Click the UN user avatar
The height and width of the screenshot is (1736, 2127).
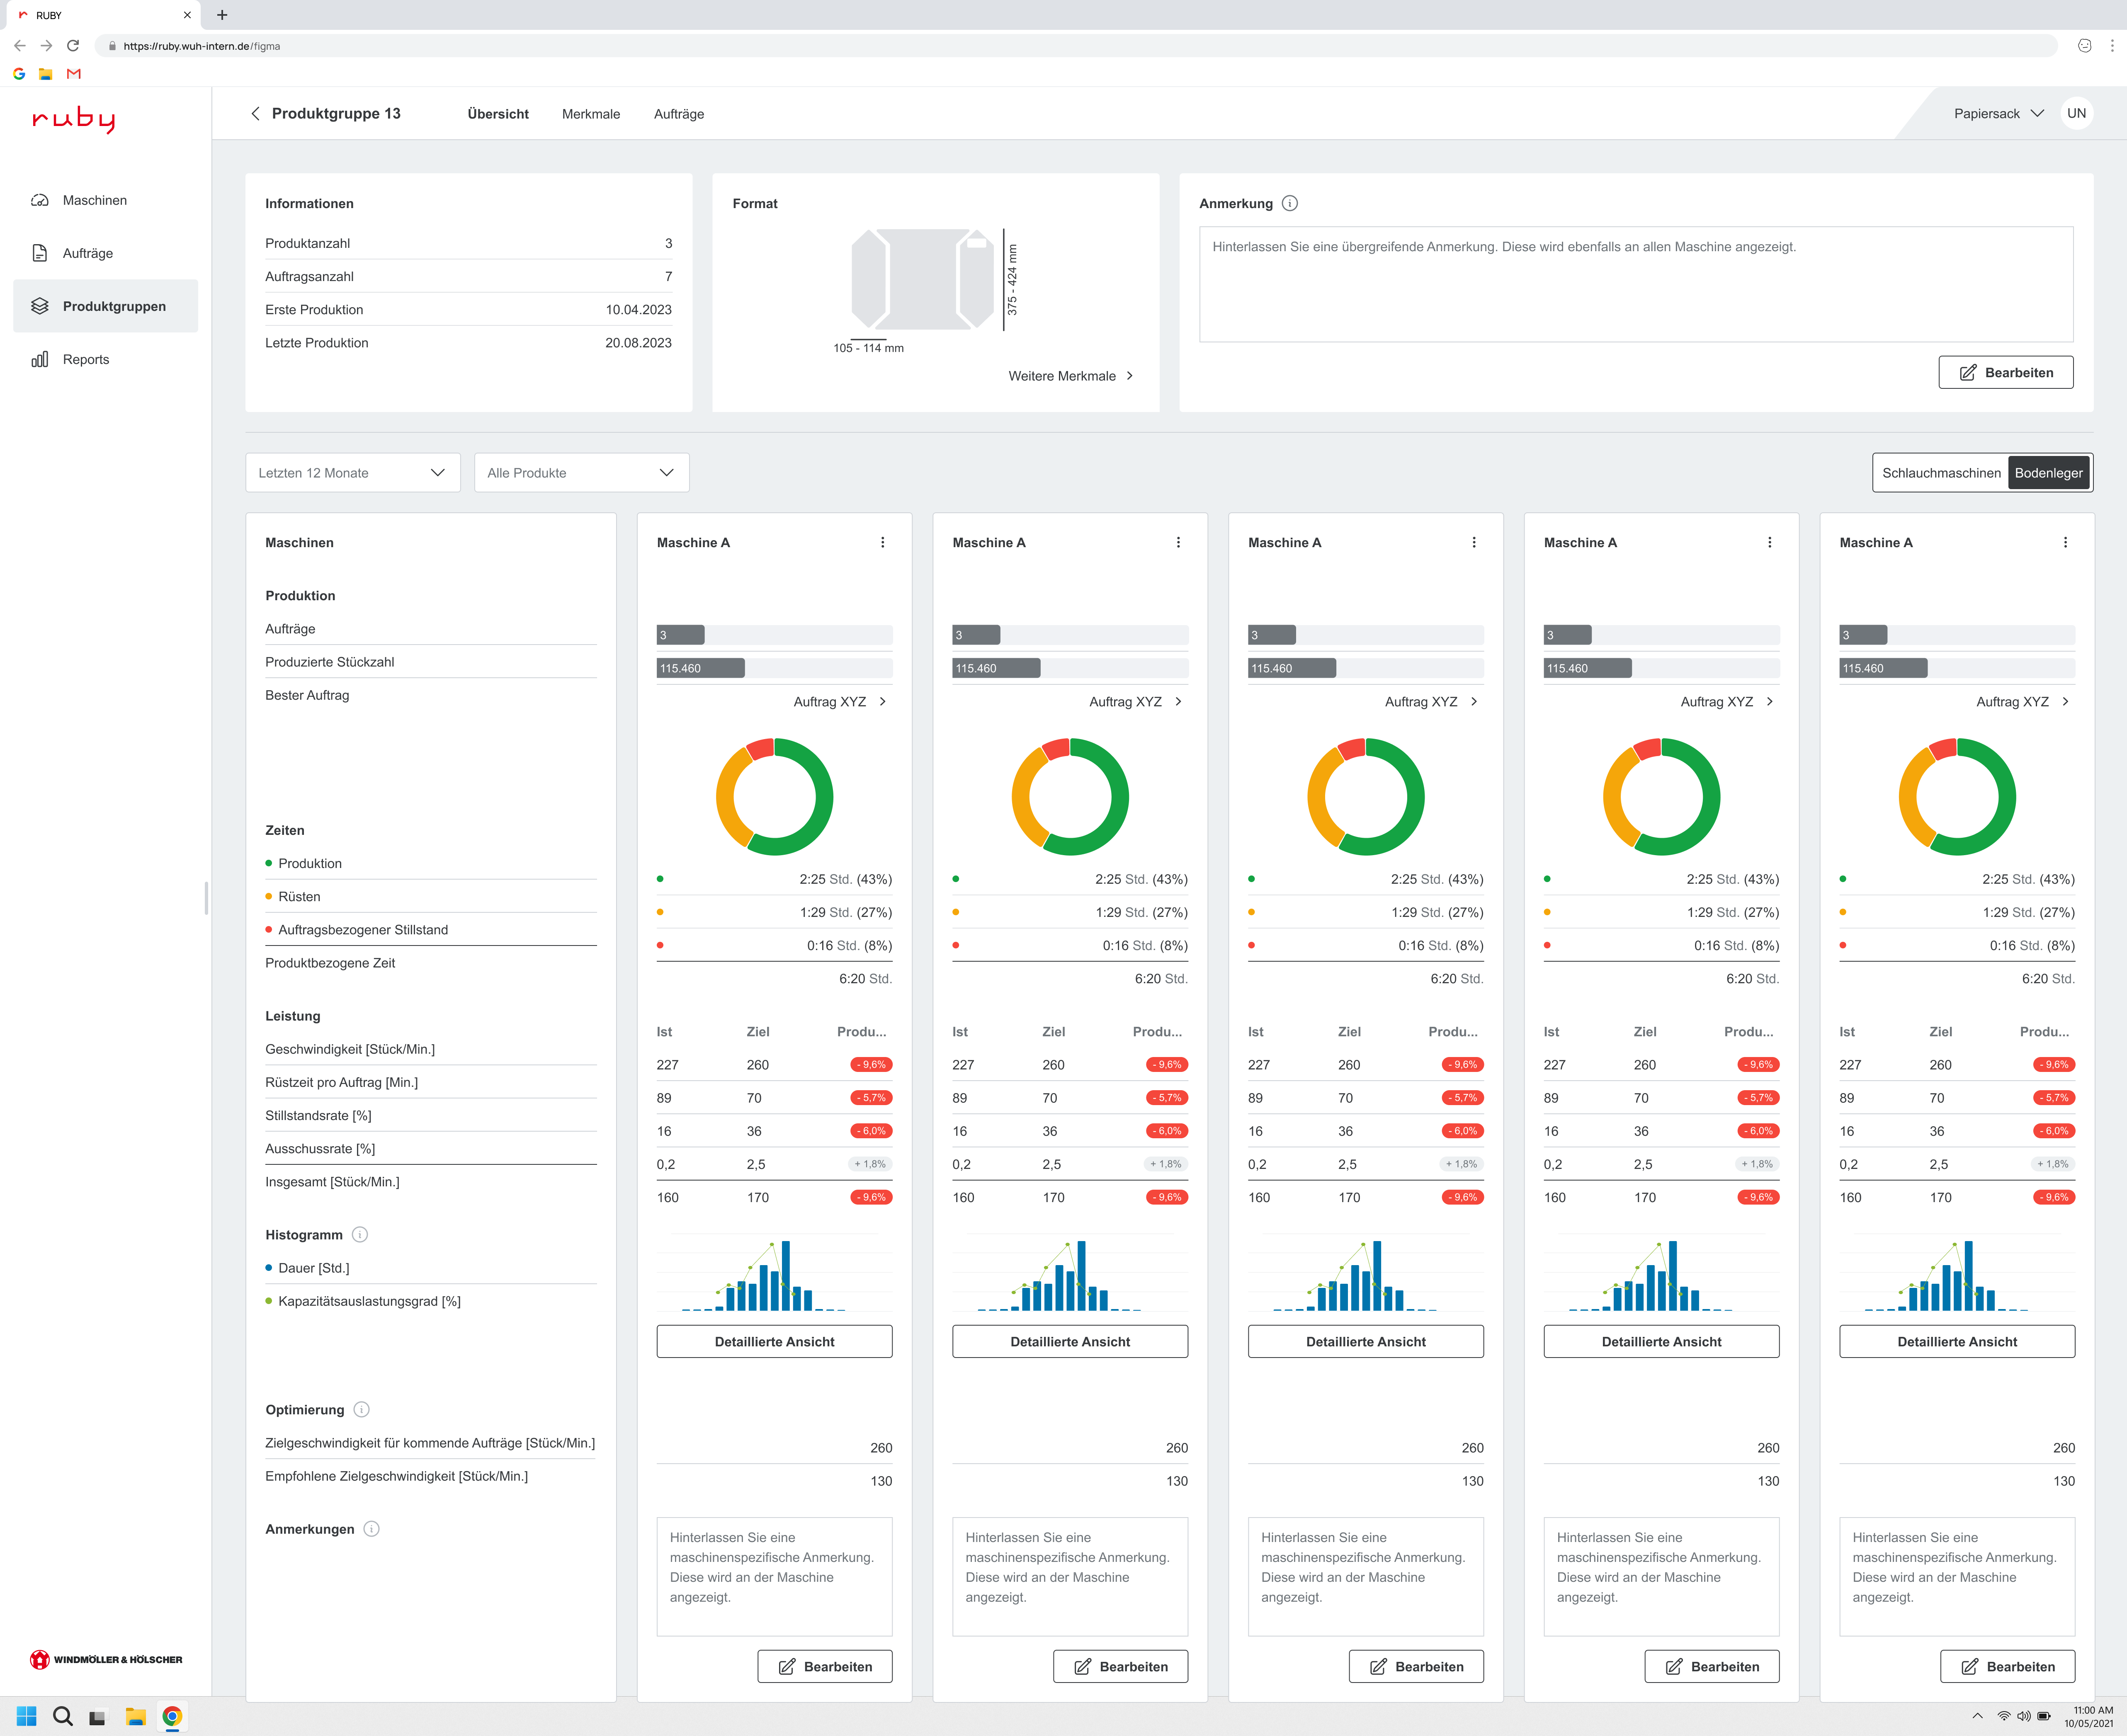2076,113
